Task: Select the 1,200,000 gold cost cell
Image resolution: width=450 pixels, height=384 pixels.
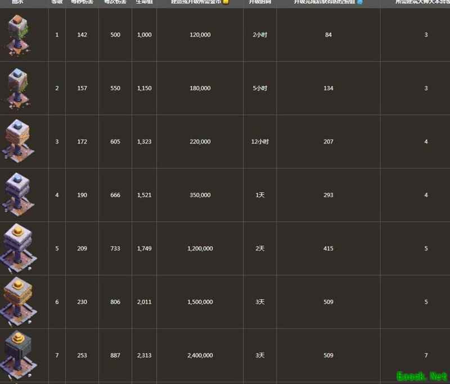Action: [x=200, y=249]
